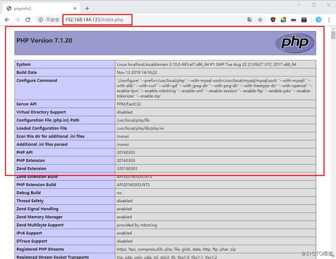Screen dimensions: 336x259
Task: Click Zend Extension value 320160303
Action: [127, 168]
